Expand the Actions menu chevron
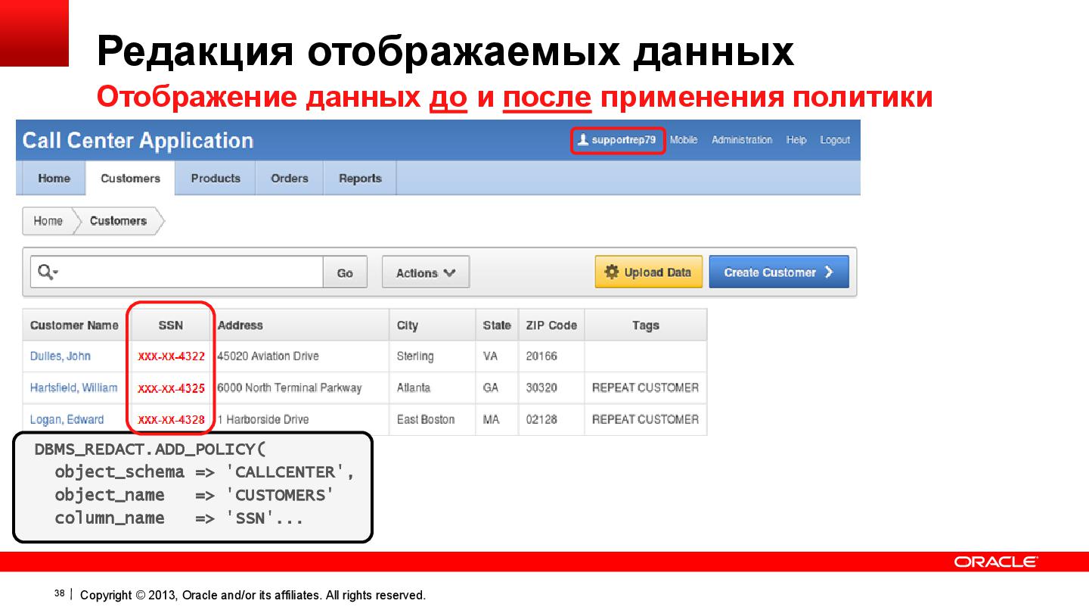Screen dimensions: 1089x613 449,271
